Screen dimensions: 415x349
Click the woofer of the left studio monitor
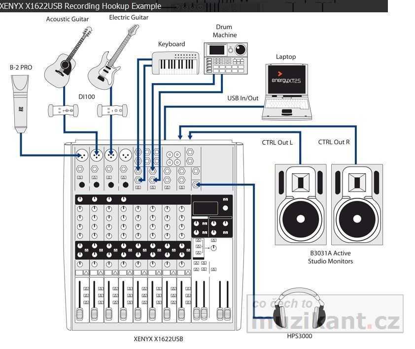tap(301, 219)
